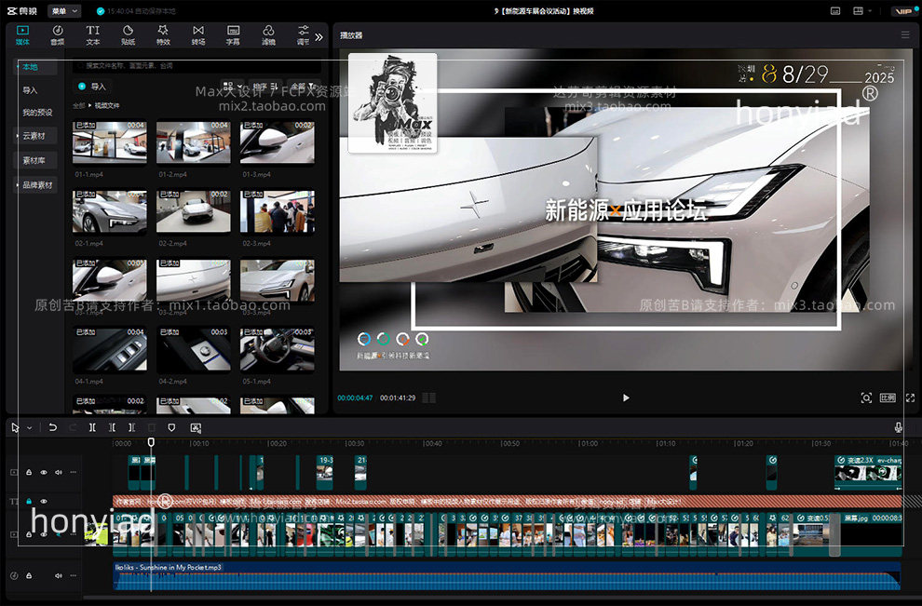
Task: Open the selection tool dropdown arrow
Action: 30,428
